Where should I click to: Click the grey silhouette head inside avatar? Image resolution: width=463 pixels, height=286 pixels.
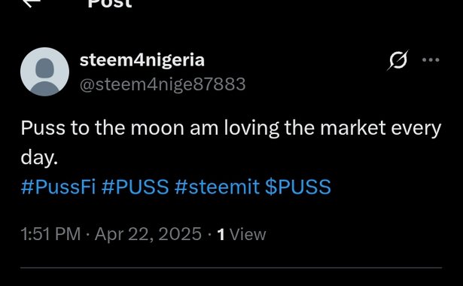[45, 68]
